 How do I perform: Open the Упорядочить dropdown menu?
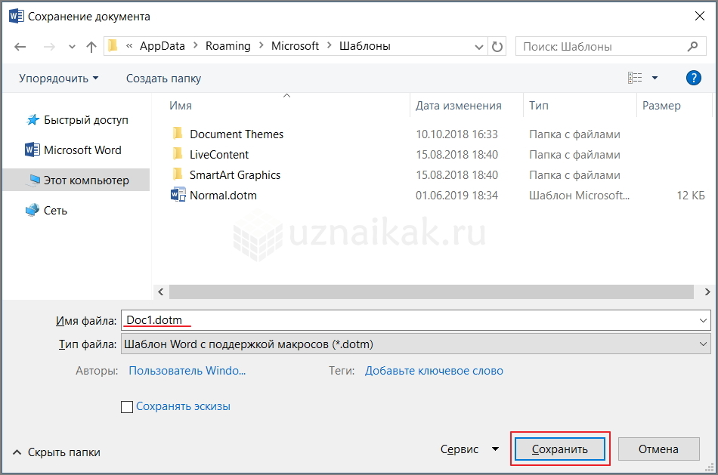coord(58,79)
